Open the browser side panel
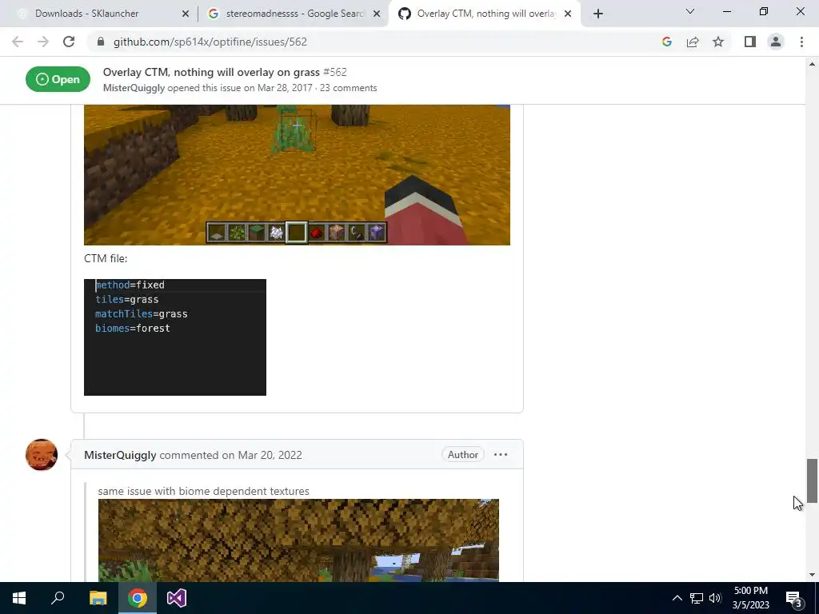 click(750, 42)
